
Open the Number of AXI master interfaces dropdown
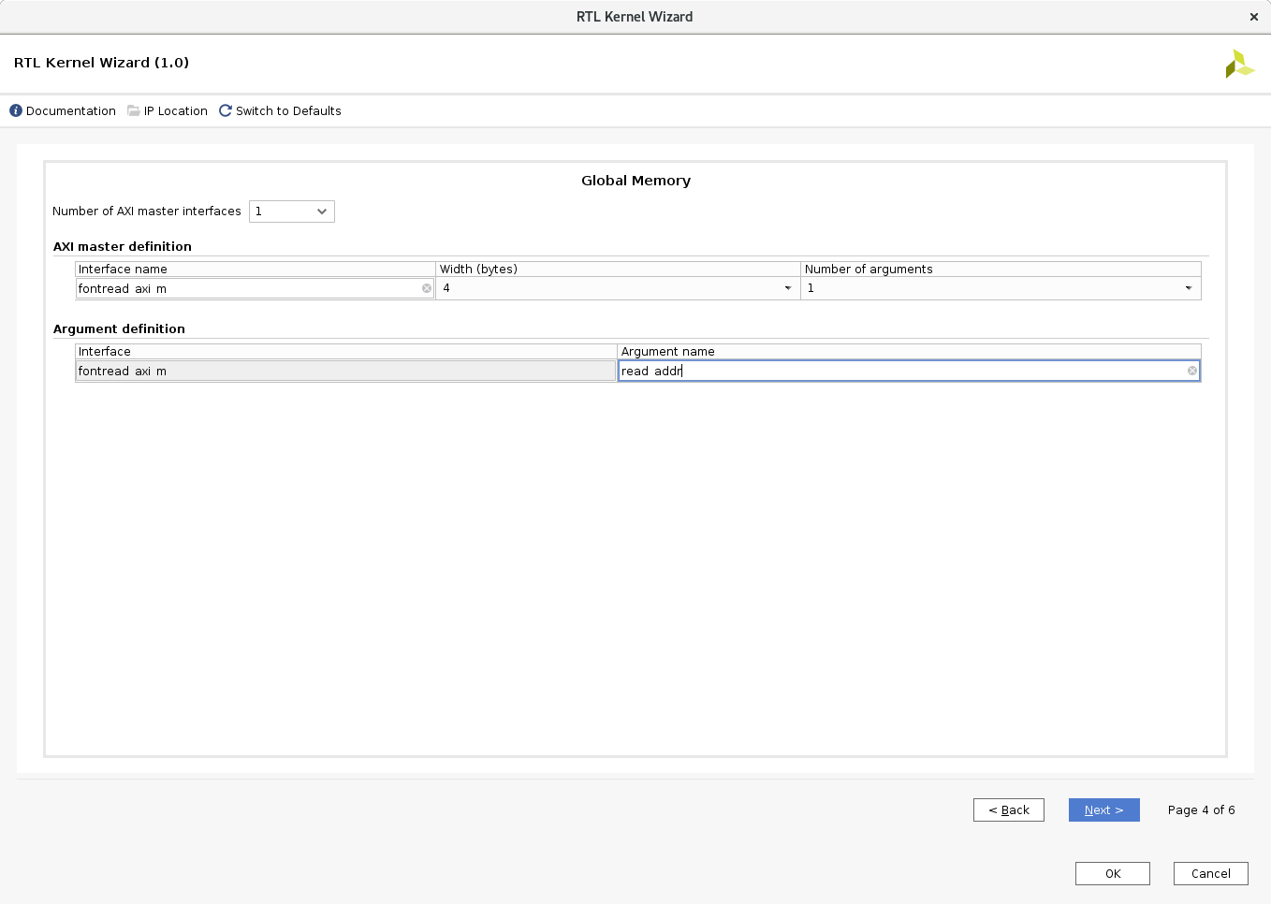[292, 211]
